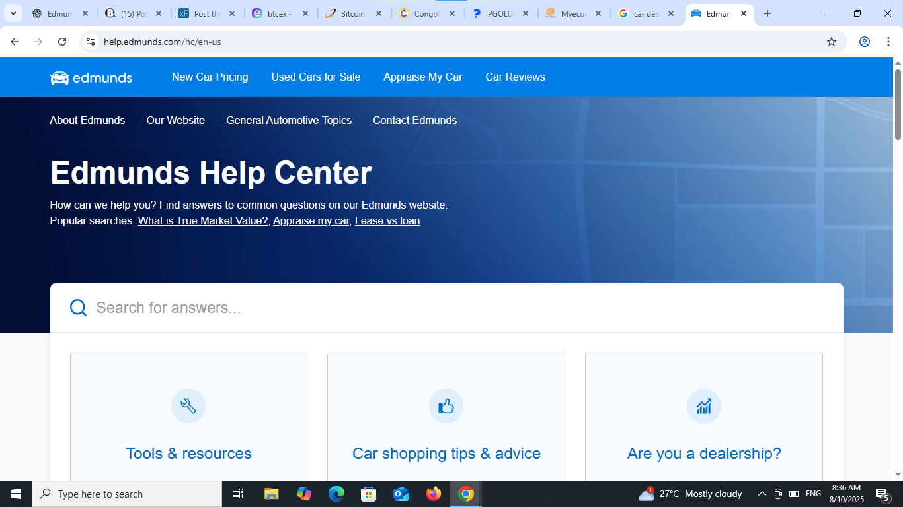Open Microsoft Store from taskbar

(369, 494)
